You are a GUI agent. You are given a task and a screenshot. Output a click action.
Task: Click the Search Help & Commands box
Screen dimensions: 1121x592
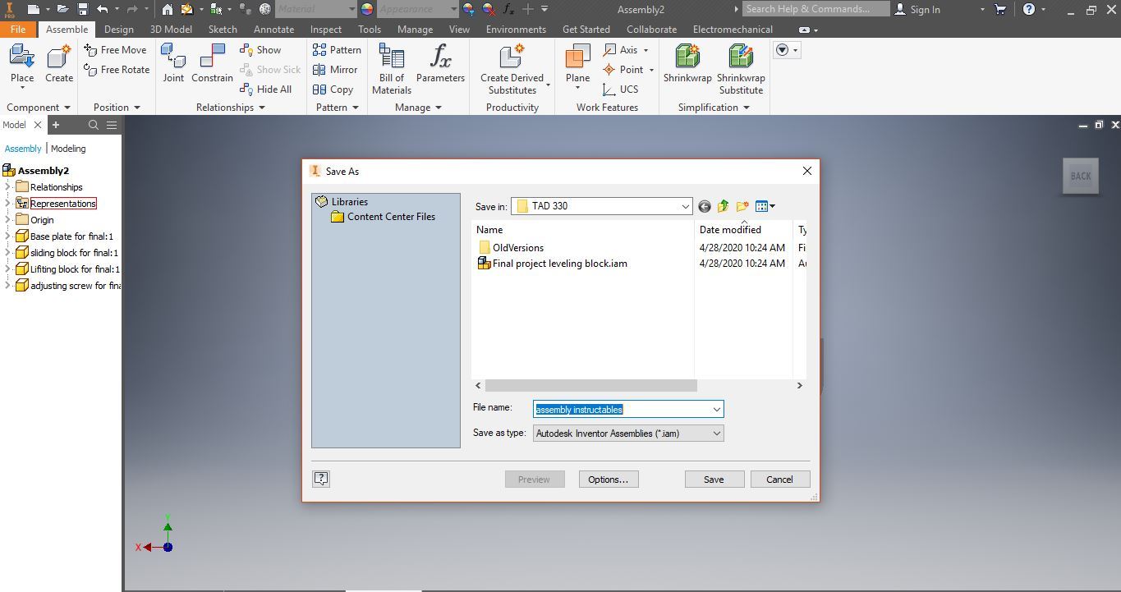click(x=815, y=9)
